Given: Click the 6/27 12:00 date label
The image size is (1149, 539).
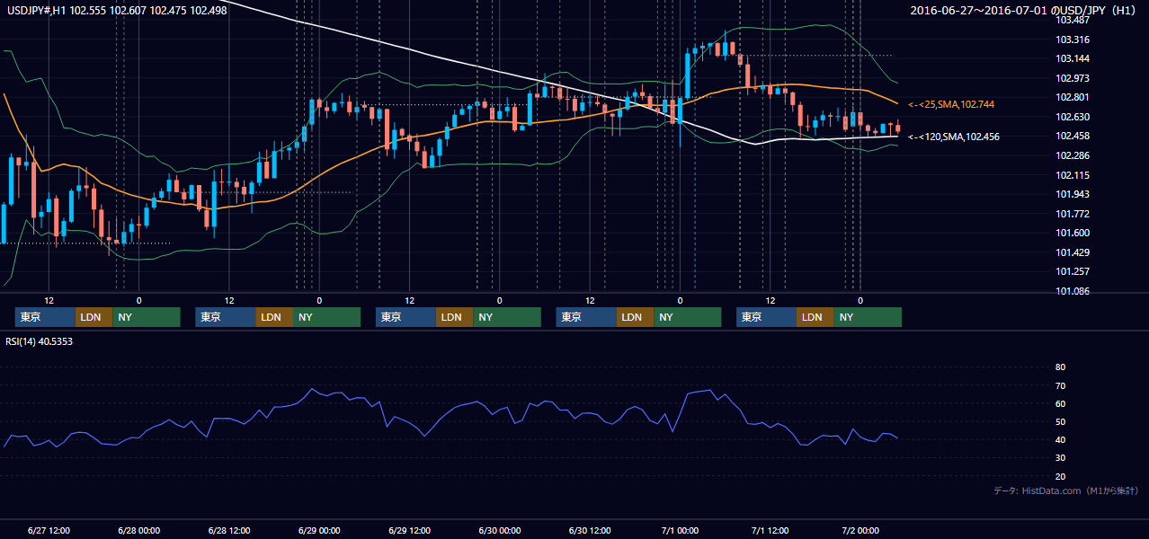Looking at the screenshot, I should 49,530.
